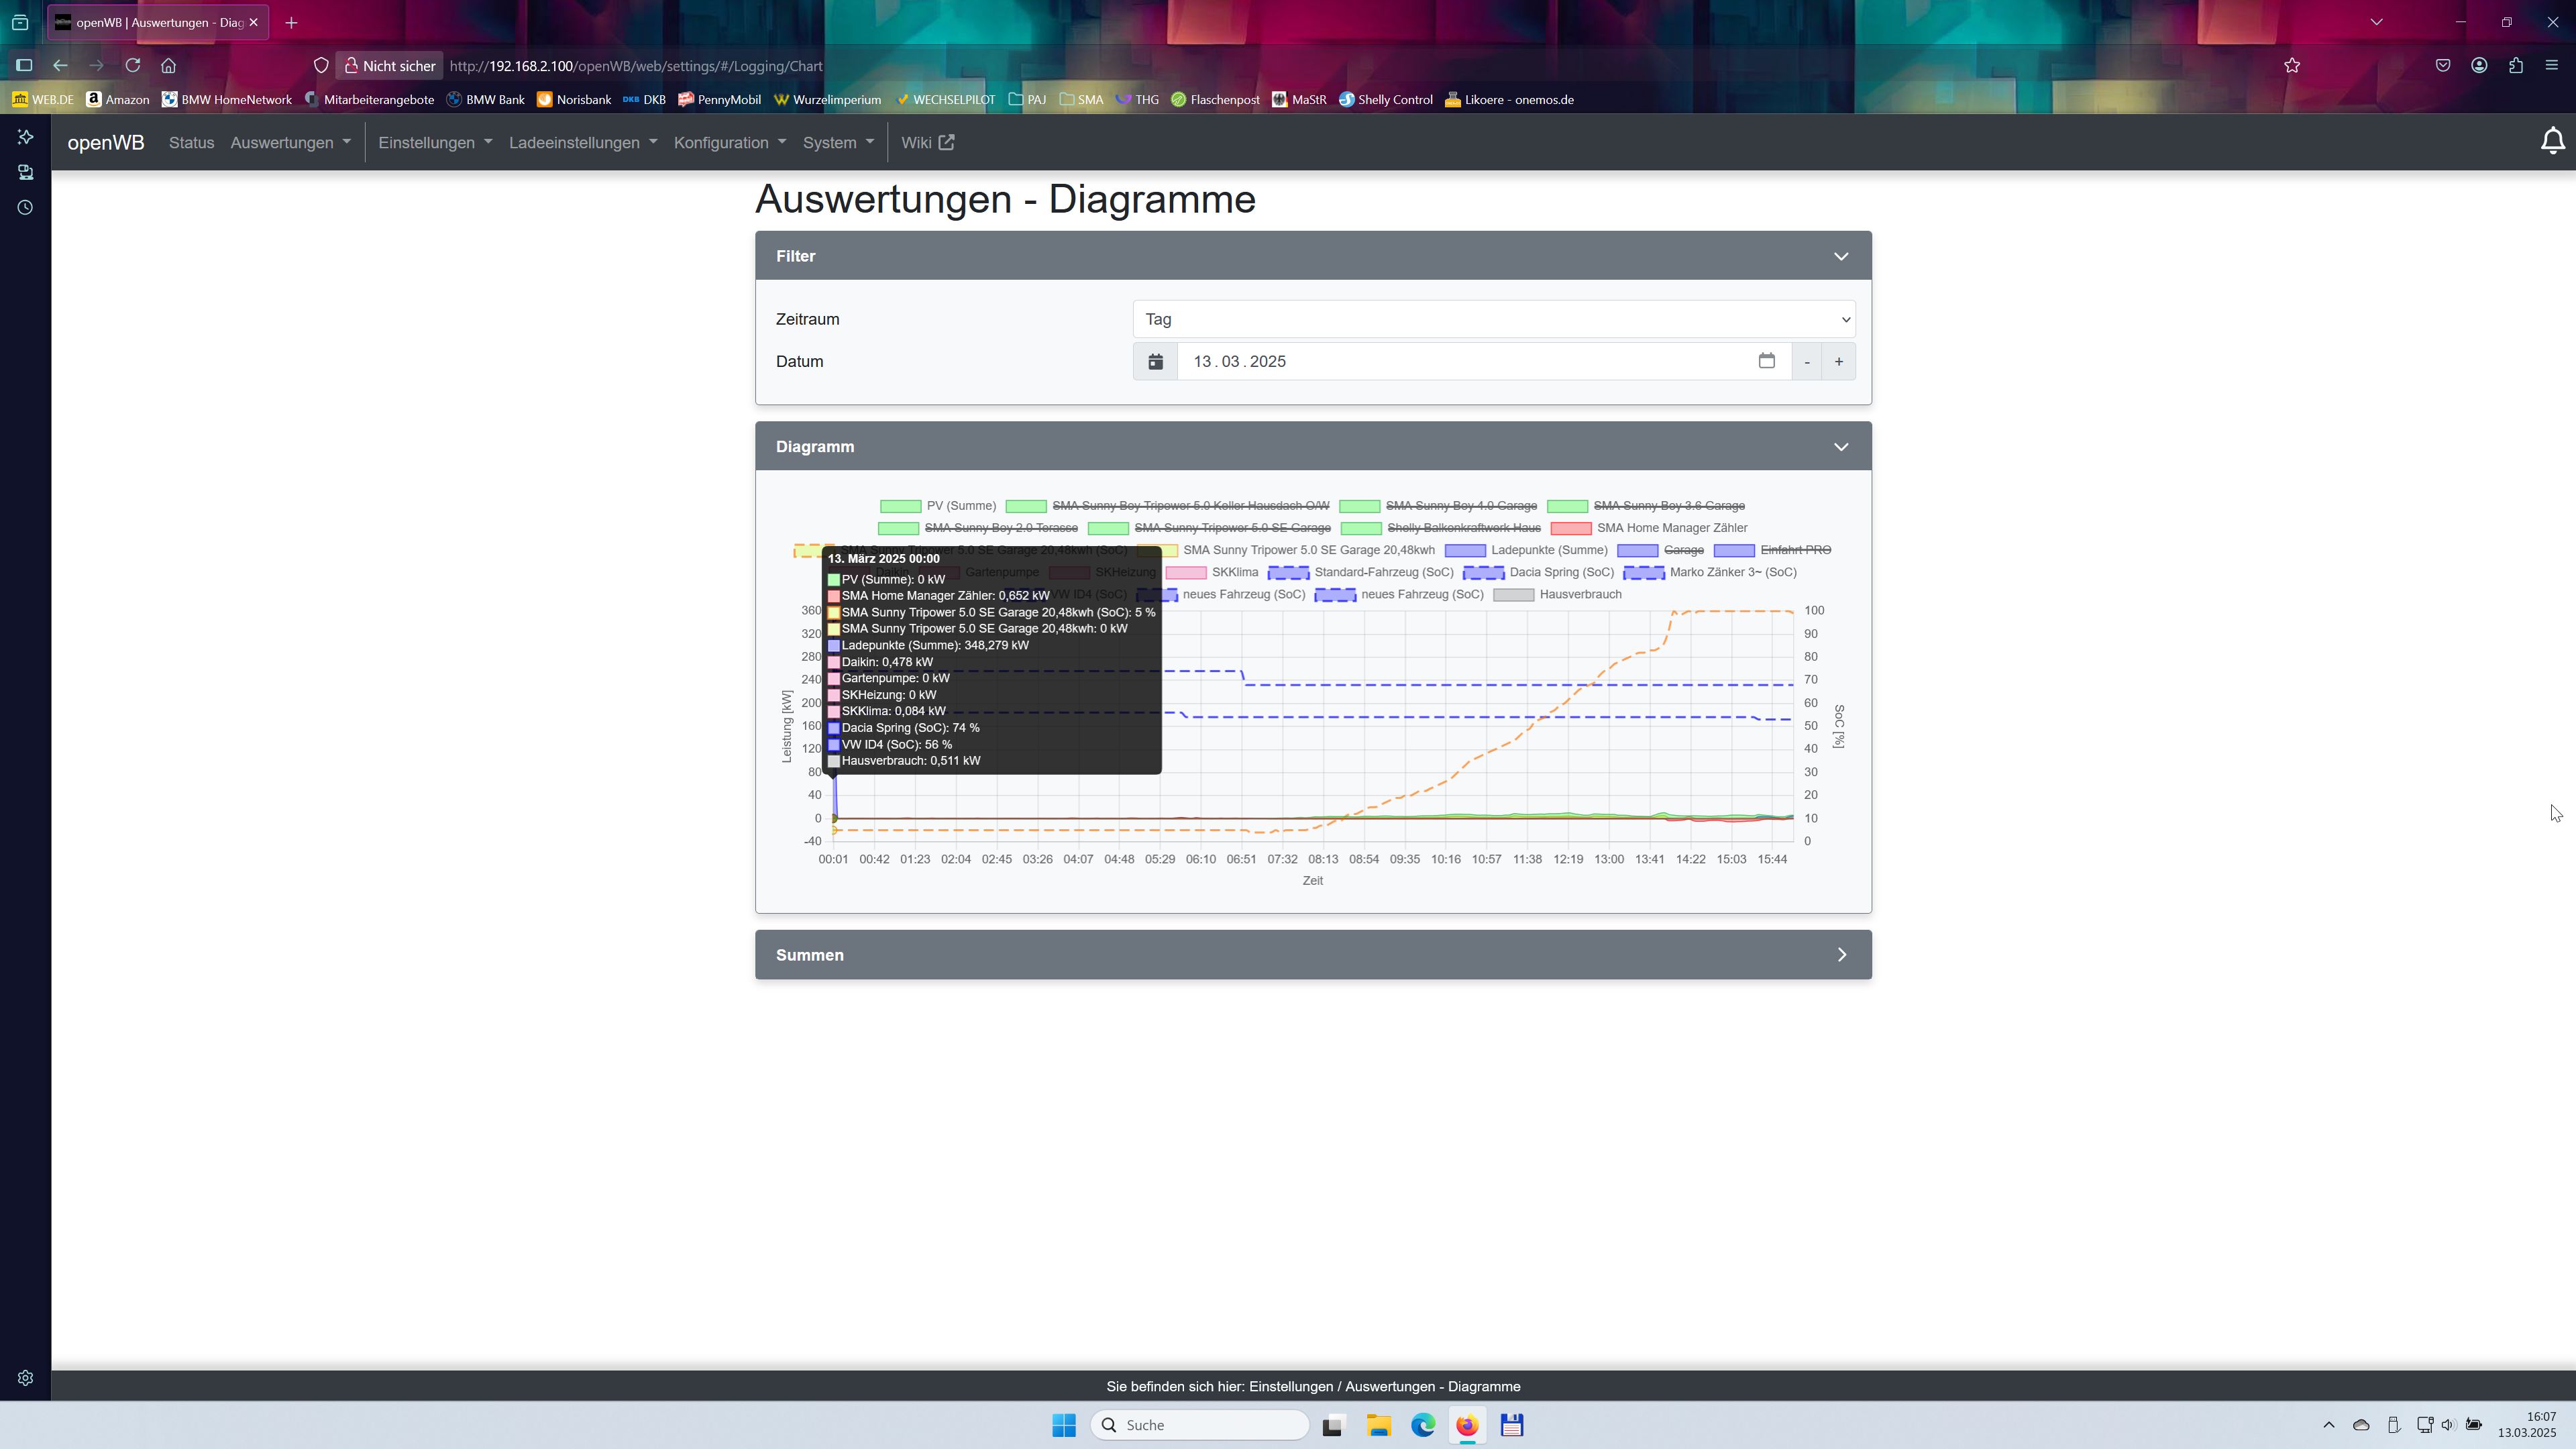Click Firefox sidebar history clock icon
The height and width of the screenshot is (1449, 2576).
click(25, 208)
